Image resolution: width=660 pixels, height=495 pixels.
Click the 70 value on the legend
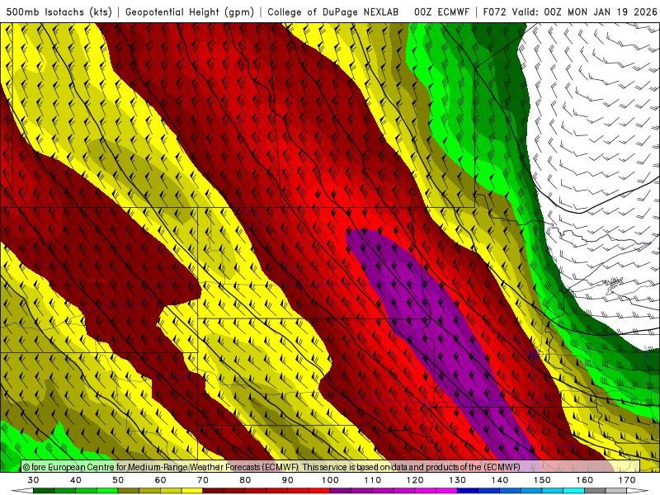point(203,480)
